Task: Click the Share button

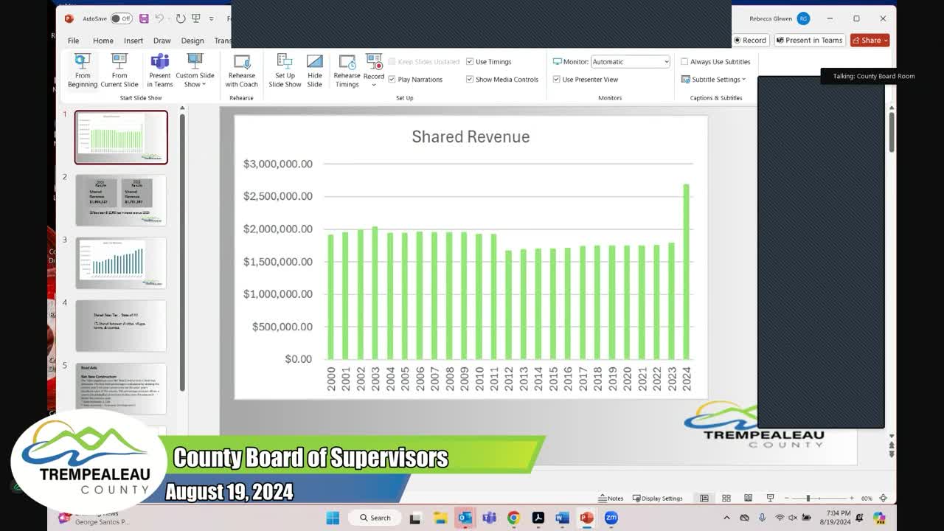Action: click(870, 41)
